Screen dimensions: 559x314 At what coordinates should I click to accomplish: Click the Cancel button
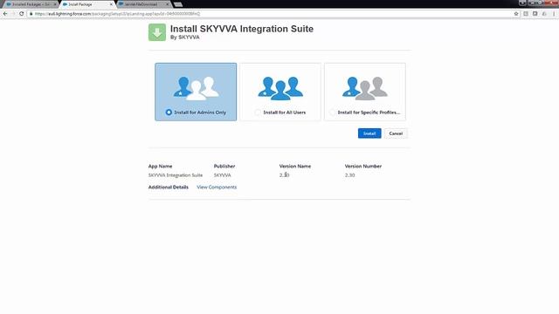[396, 133]
